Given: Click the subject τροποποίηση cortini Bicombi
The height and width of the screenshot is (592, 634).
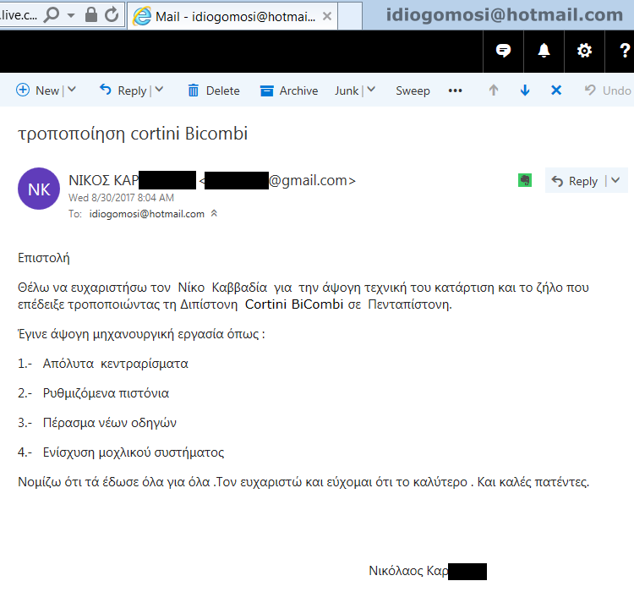Looking at the screenshot, I should pyautogui.click(x=133, y=134).
